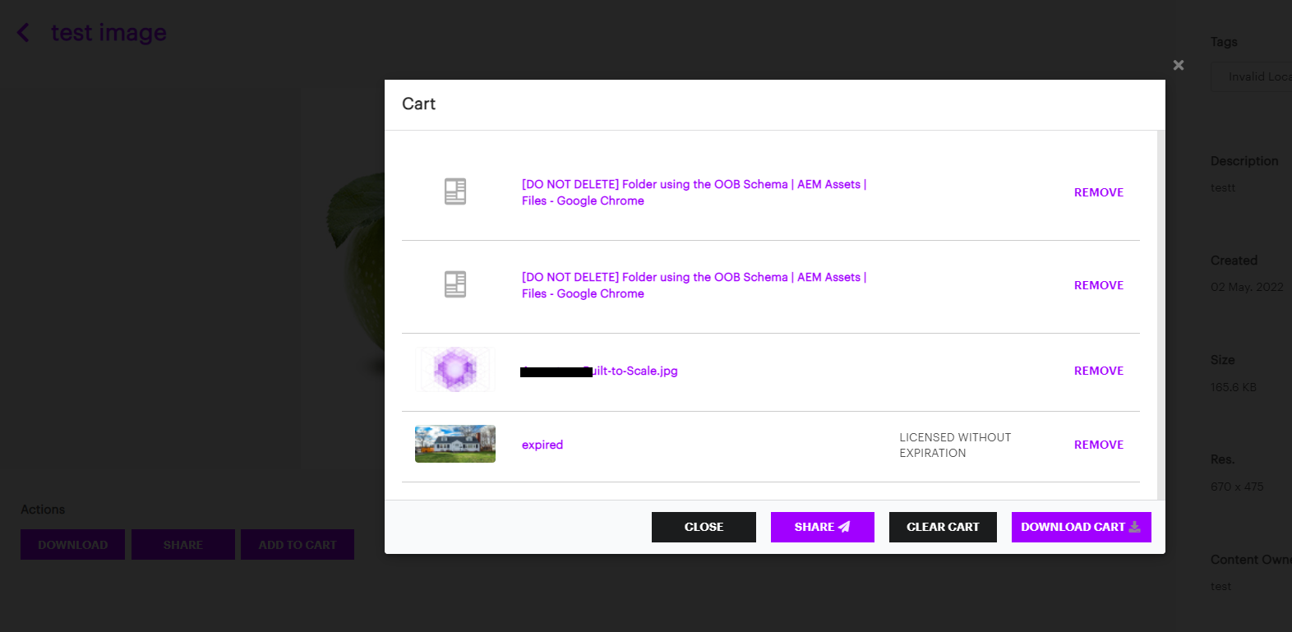The width and height of the screenshot is (1292, 632).
Task: Remove the ilt-to-Scale.jpg item from cart
Action: coord(1098,371)
